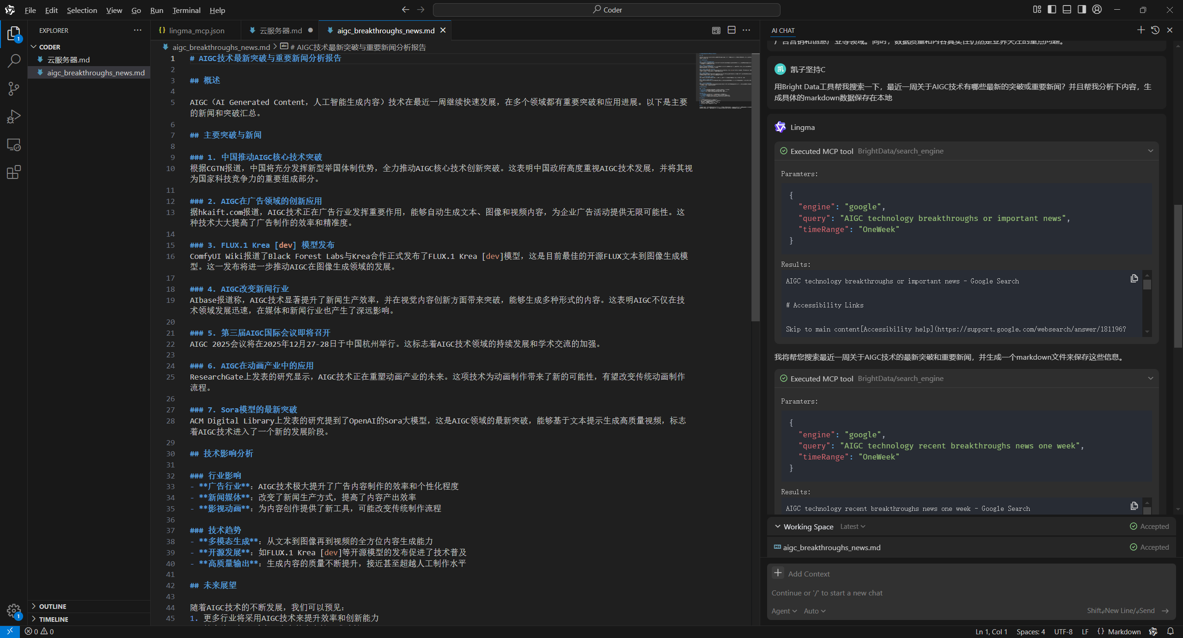The height and width of the screenshot is (638, 1183).
Task: Open the Search view icon
Action: [14, 61]
